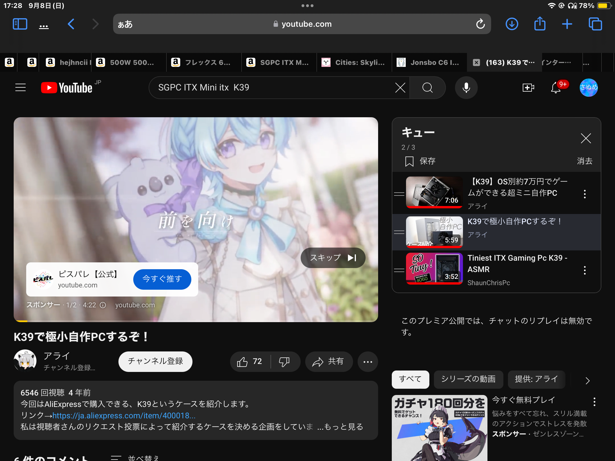Click the voice search microphone icon

coord(466,87)
